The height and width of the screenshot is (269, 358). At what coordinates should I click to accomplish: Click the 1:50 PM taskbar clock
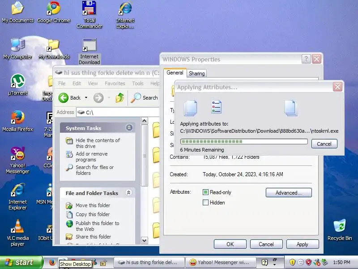(x=341, y=262)
